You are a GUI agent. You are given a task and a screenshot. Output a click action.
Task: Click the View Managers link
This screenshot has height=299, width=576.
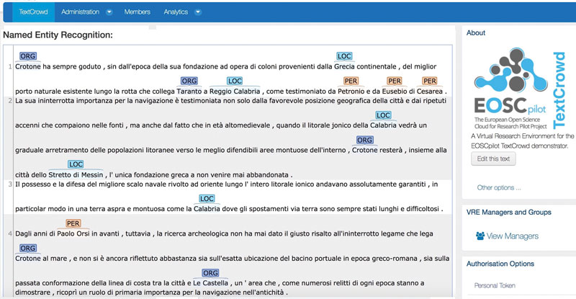513,236
